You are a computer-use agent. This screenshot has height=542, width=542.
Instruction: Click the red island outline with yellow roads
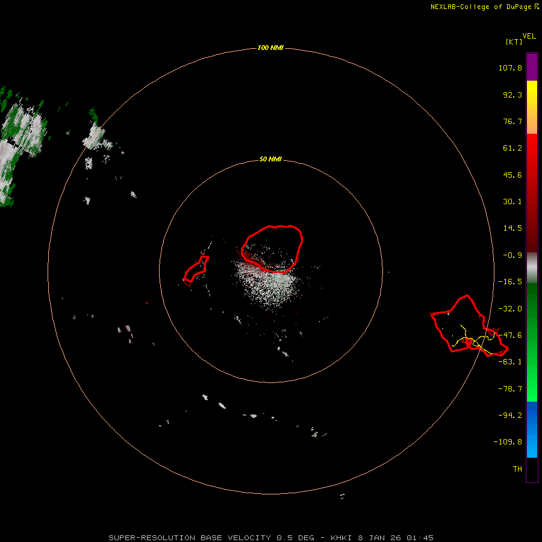469,325
